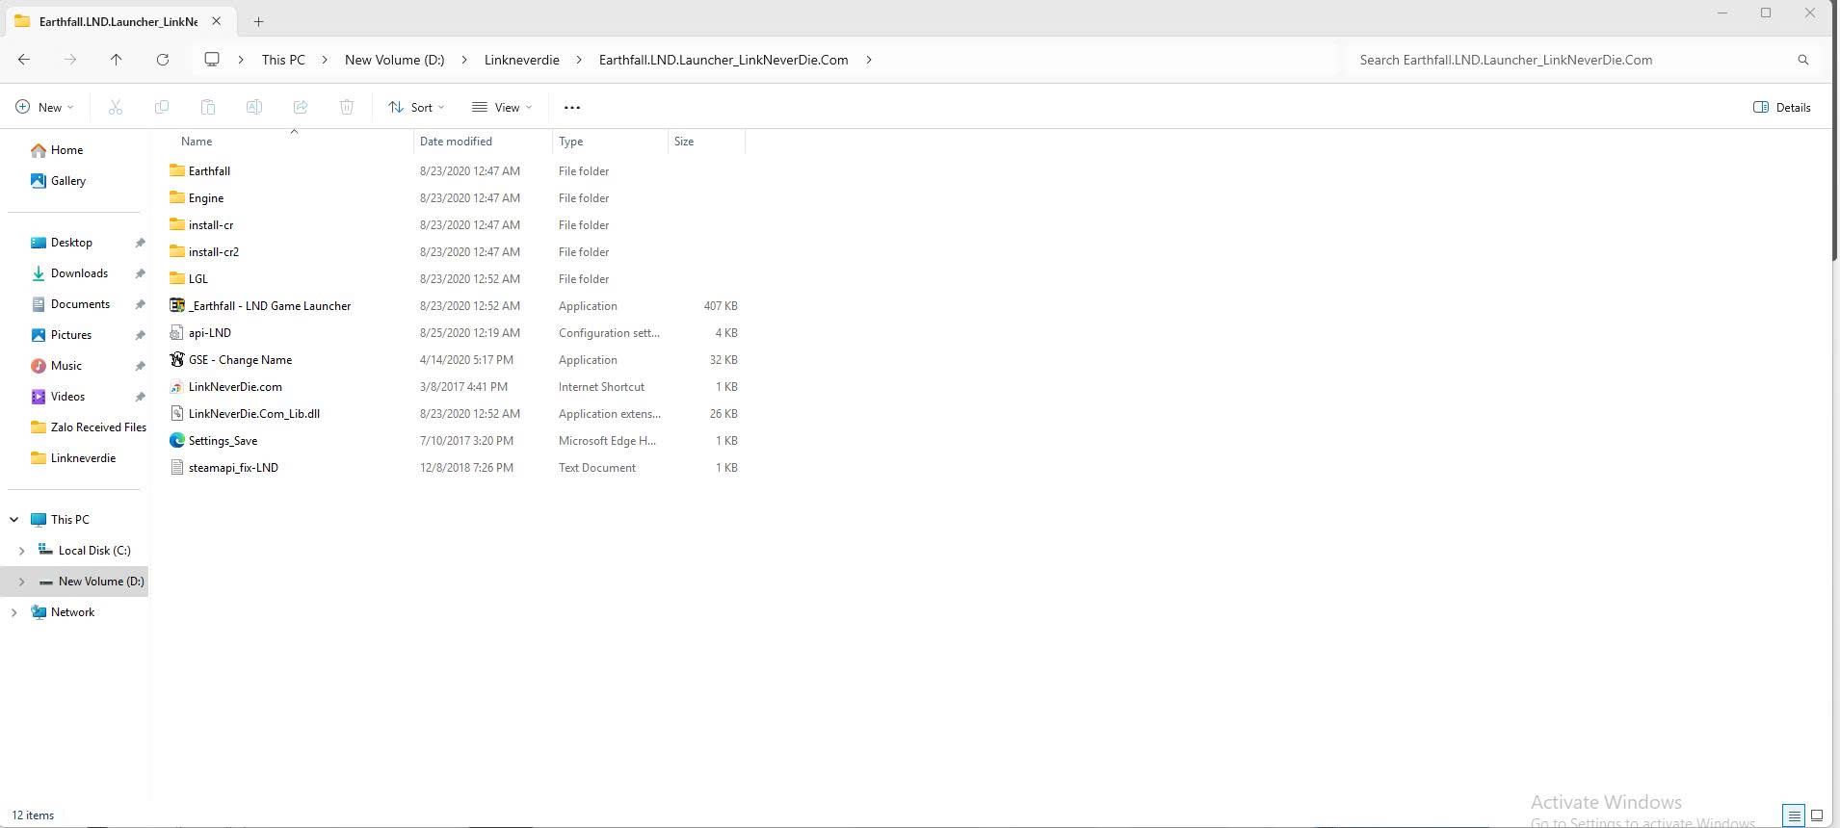Image resolution: width=1840 pixels, height=828 pixels.
Task: Open the See more ellipsis menu
Action: 571,108
